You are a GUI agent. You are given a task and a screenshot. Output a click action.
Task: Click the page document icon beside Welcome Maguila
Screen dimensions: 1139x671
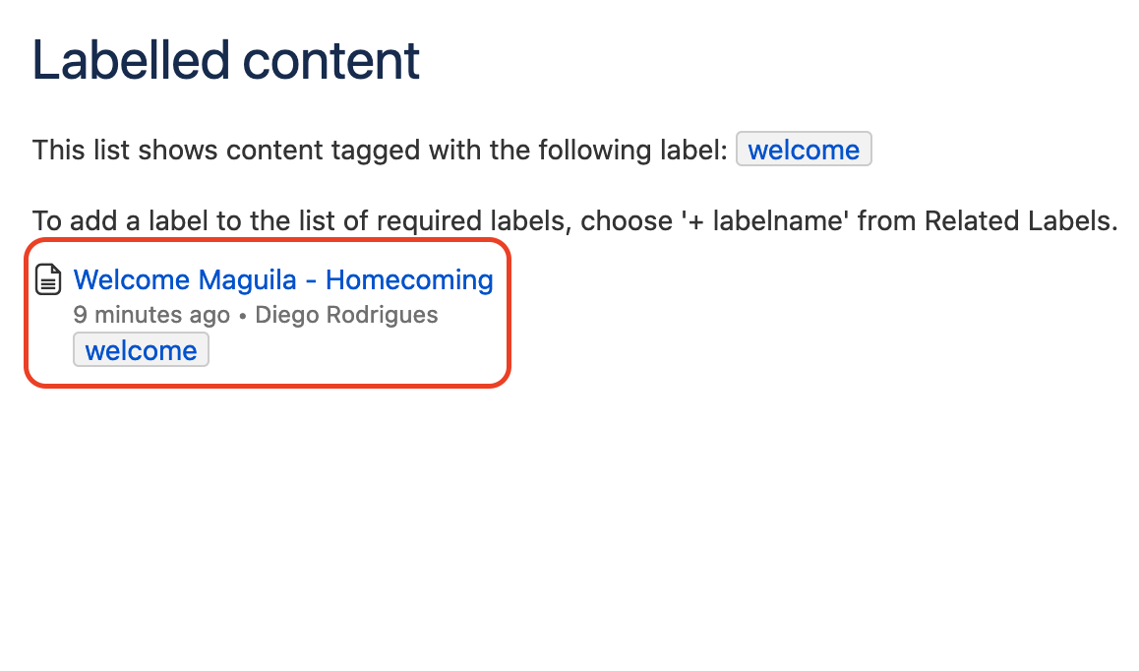click(x=48, y=279)
